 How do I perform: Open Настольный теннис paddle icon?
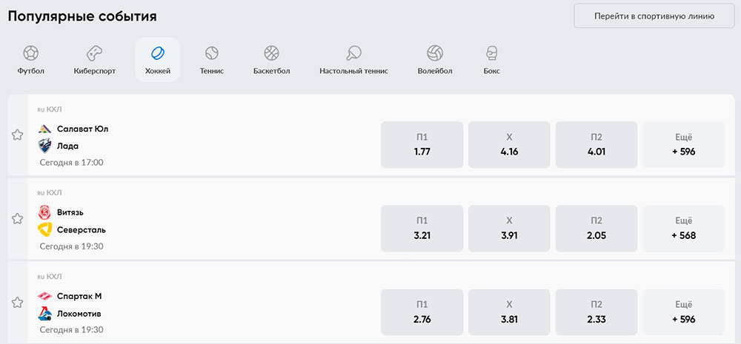point(353,53)
